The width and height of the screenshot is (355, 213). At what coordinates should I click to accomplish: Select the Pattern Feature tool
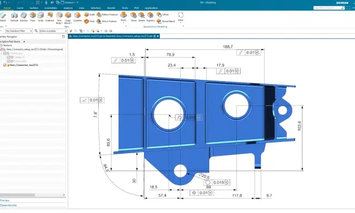tap(107, 14)
